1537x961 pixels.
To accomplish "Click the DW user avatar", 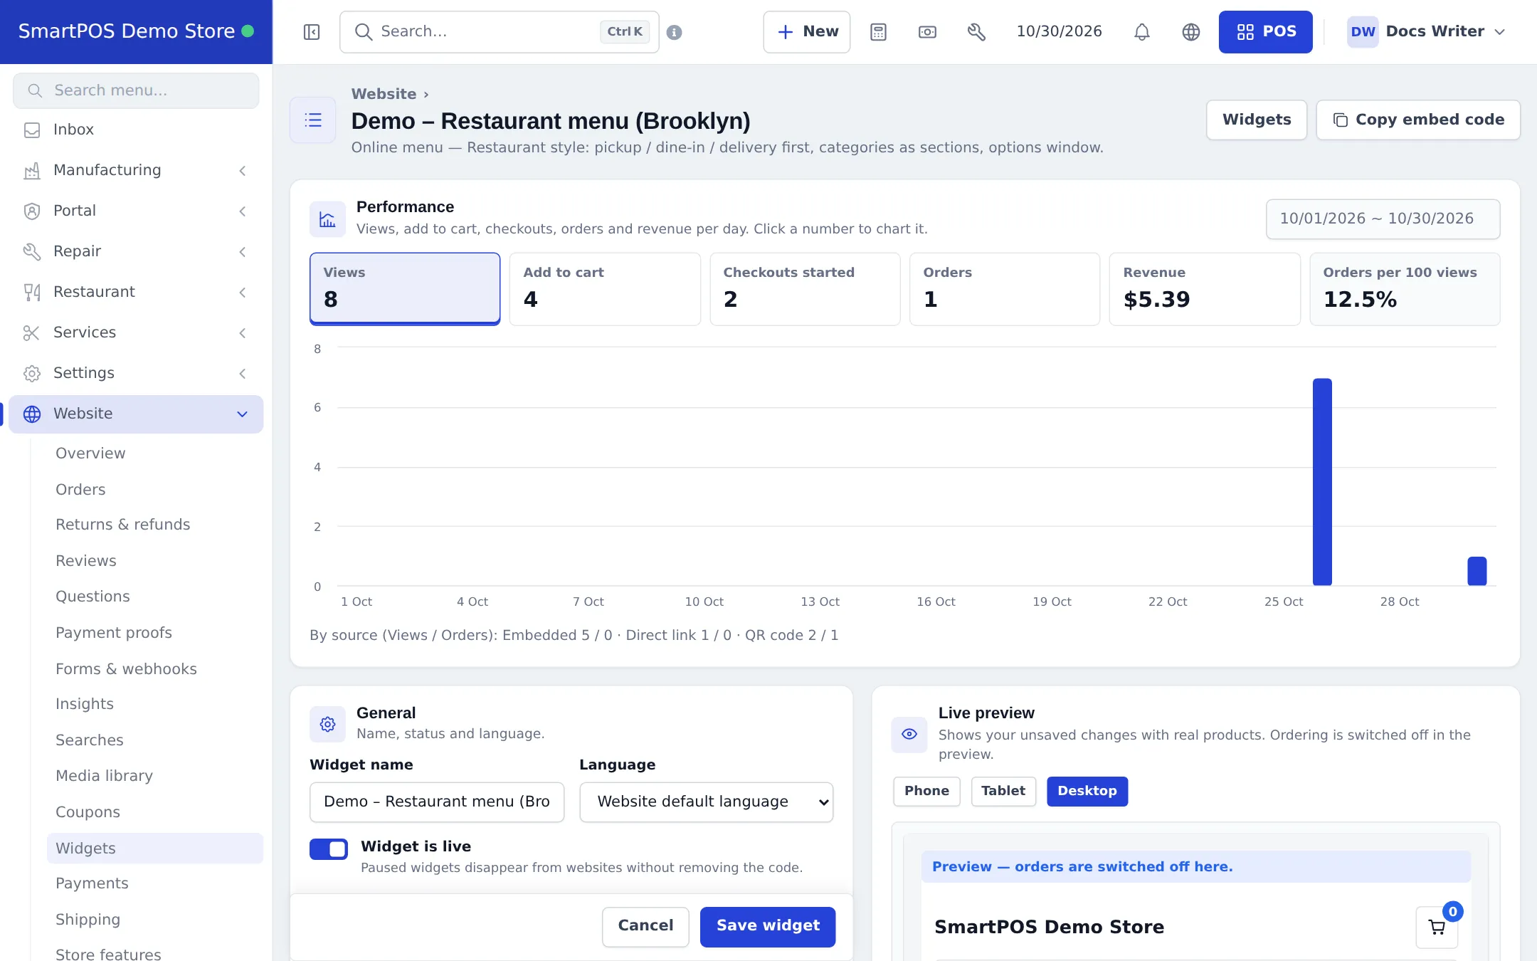I will pos(1363,32).
